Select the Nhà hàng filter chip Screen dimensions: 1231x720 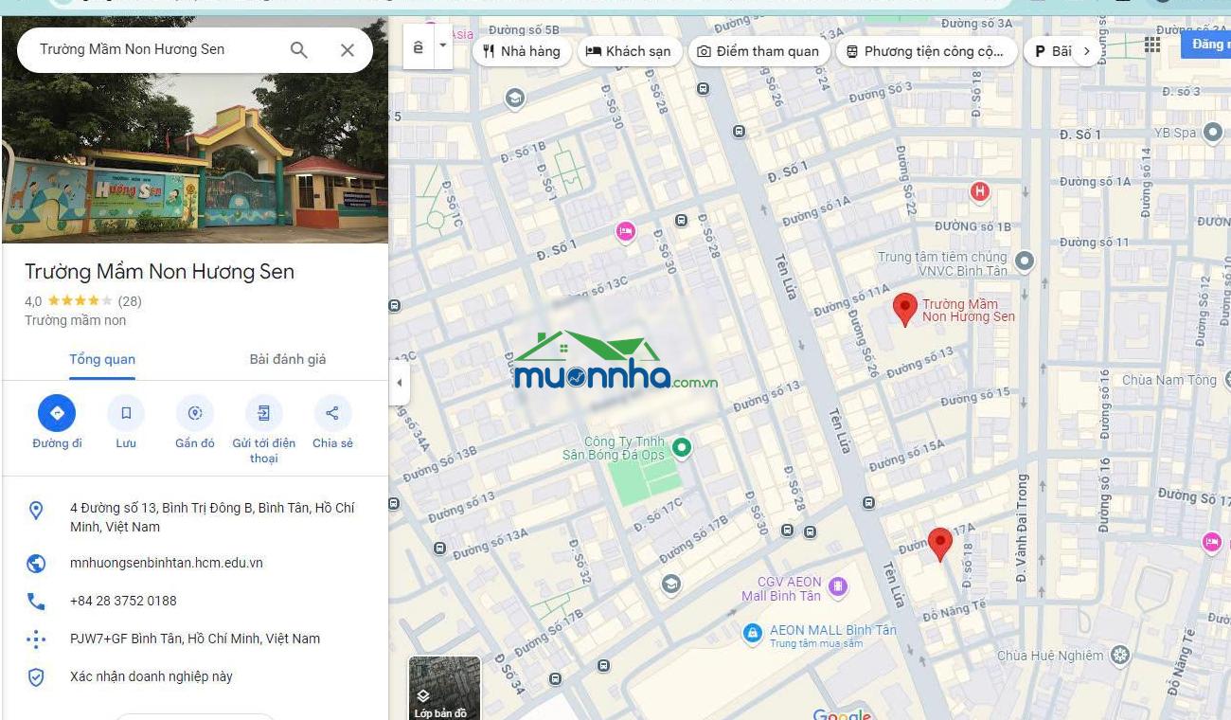click(x=522, y=51)
